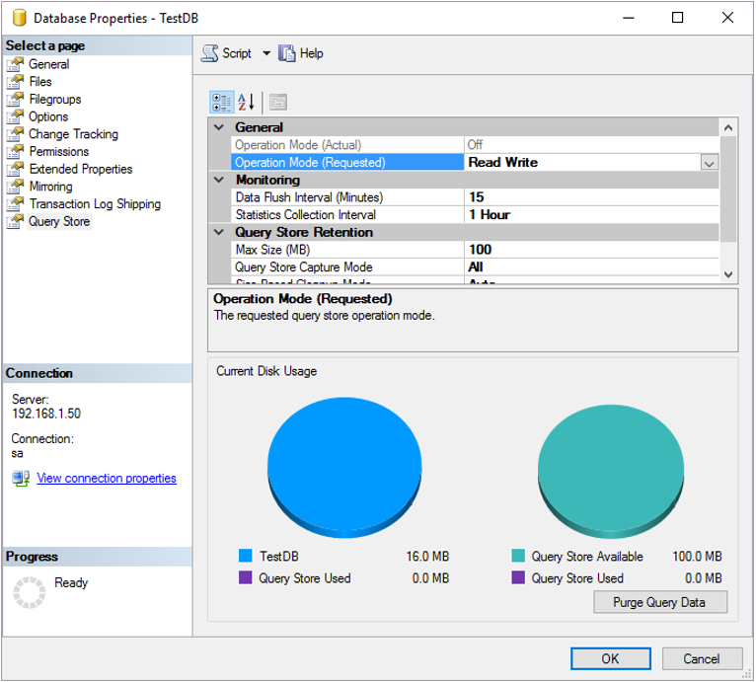This screenshot has height=682, width=756.
Task: Click the Categorized view icon in property grid
Action: [x=221, y=102]
